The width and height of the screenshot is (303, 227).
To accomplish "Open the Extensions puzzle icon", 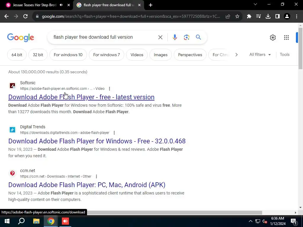I will tap(249, 17).
